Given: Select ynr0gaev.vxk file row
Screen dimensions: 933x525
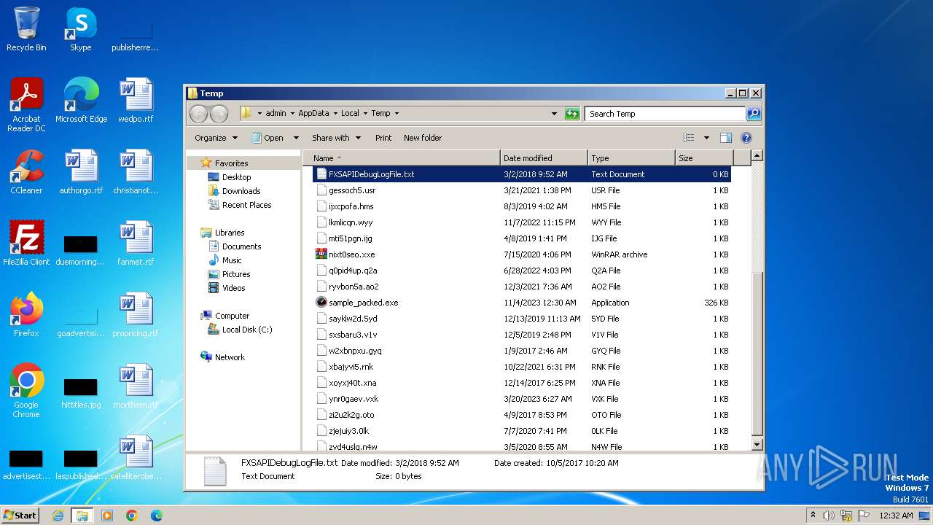Looking at the screenshot, I should point(523,399).
